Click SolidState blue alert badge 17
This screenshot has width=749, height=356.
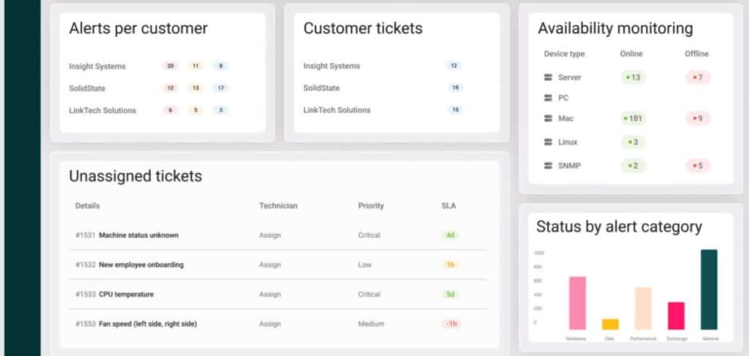point(221,88)
